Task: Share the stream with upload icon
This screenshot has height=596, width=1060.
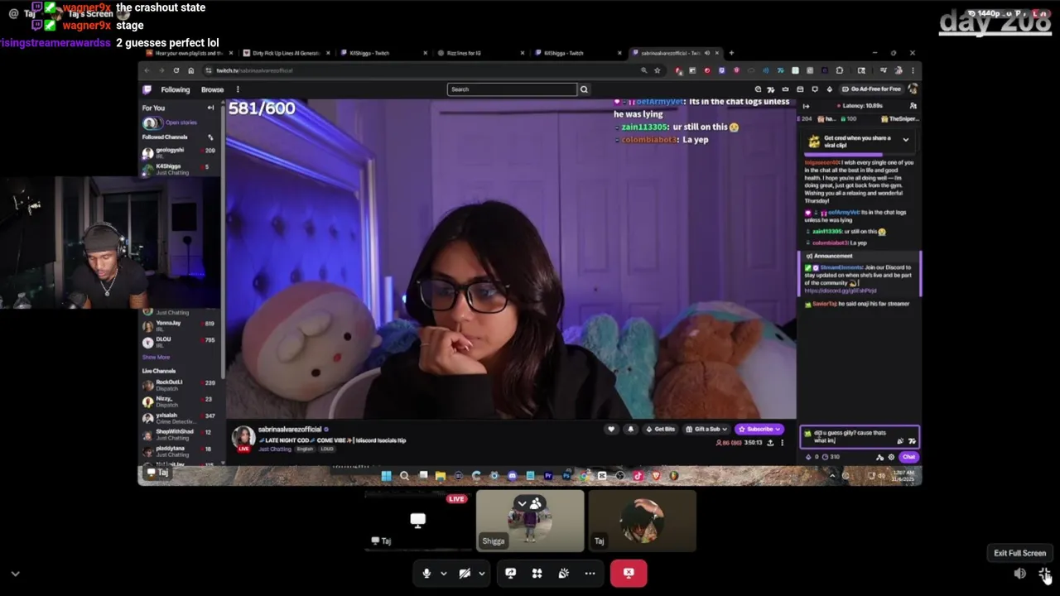Action: point(770,443)
